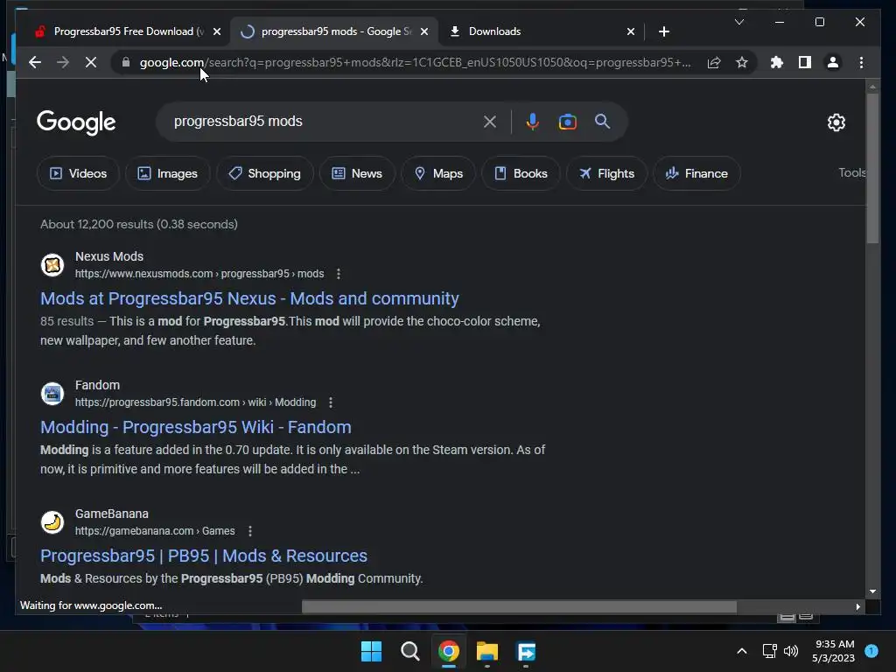The width and height of the screenshot is (896, 672).
Task: Click the scroll-right arrow of horizontal scrollbar
Action: point(857,607)
